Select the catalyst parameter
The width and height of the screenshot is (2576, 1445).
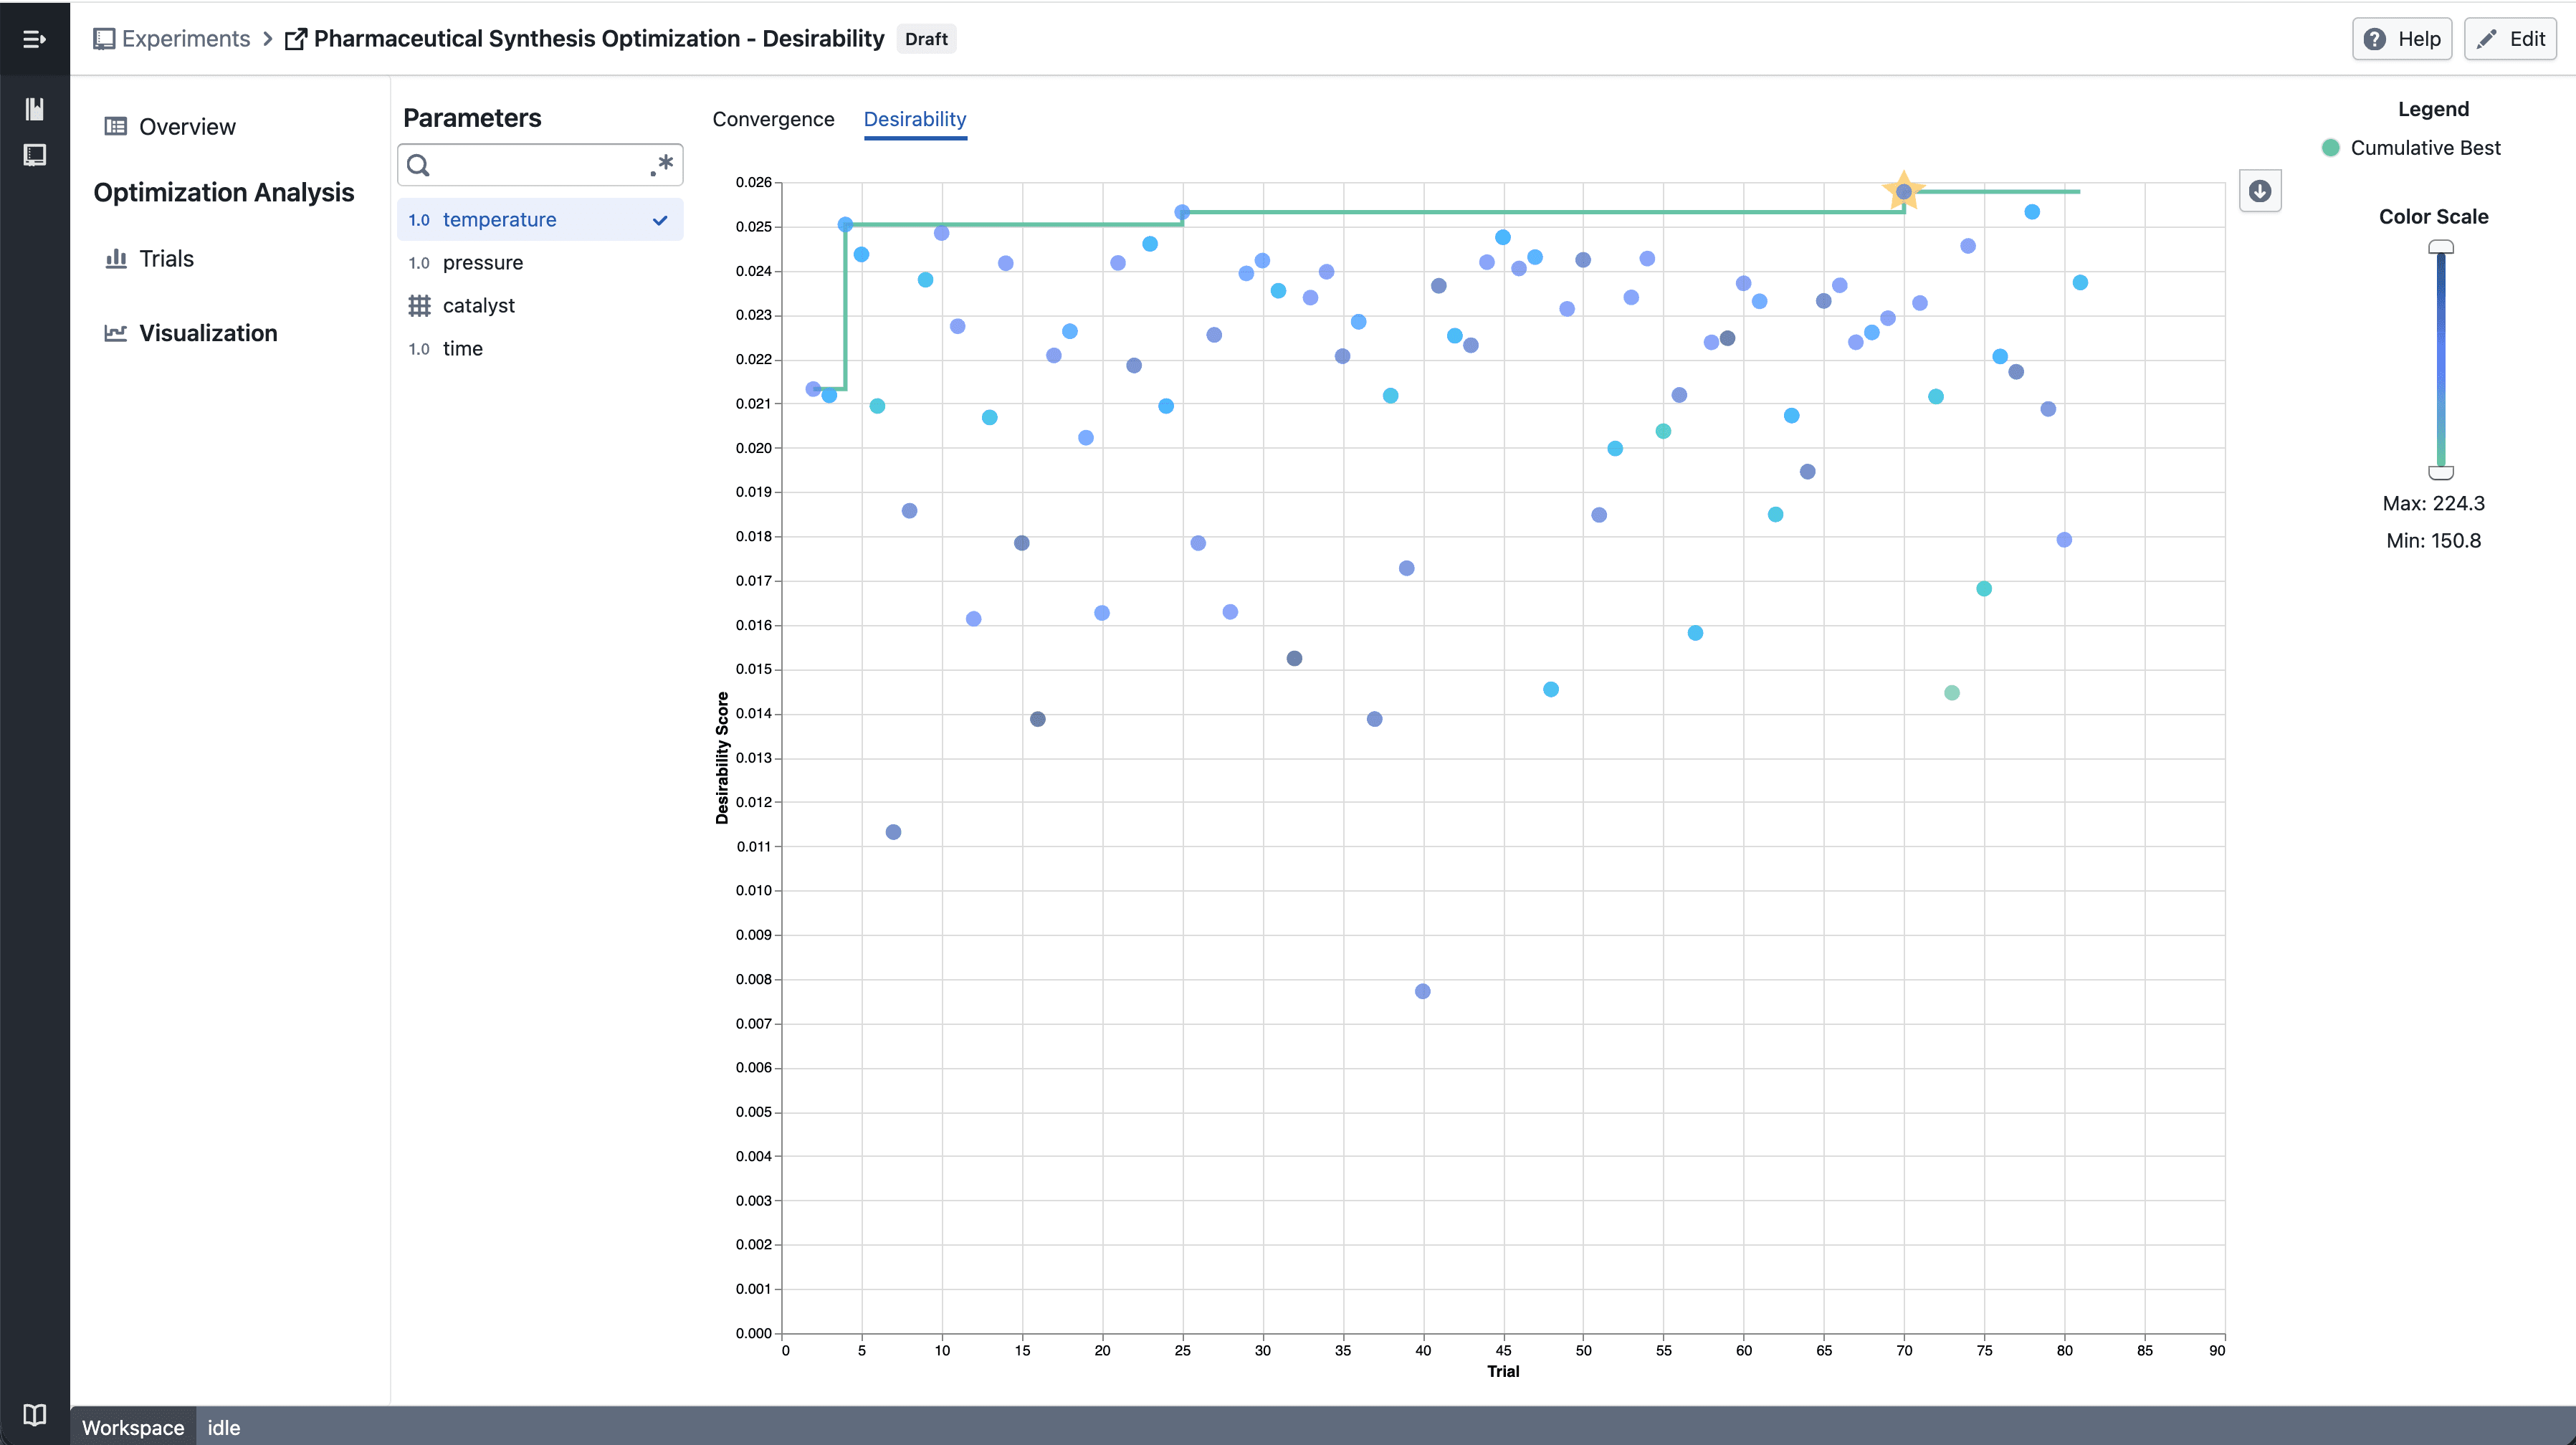pos(540,306)
